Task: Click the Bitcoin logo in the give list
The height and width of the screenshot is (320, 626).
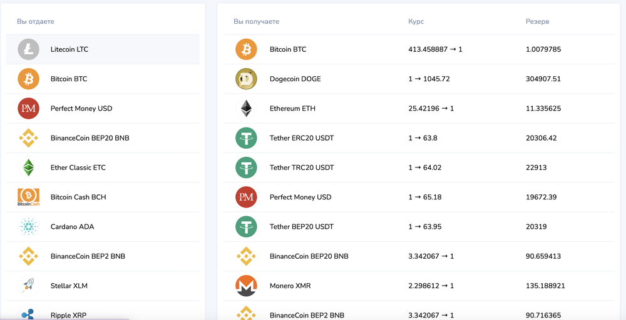Action: click(28, 79)
